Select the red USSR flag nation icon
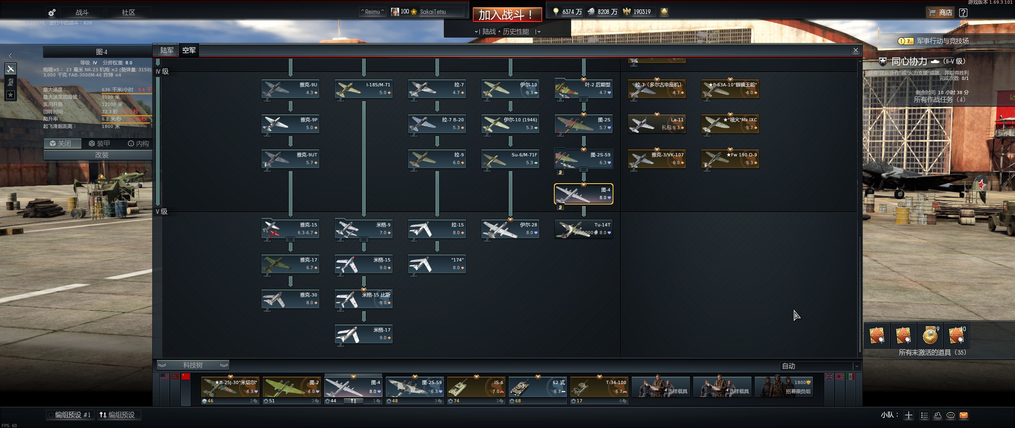This screenshot has height=428, width=1015. (186, 377)
